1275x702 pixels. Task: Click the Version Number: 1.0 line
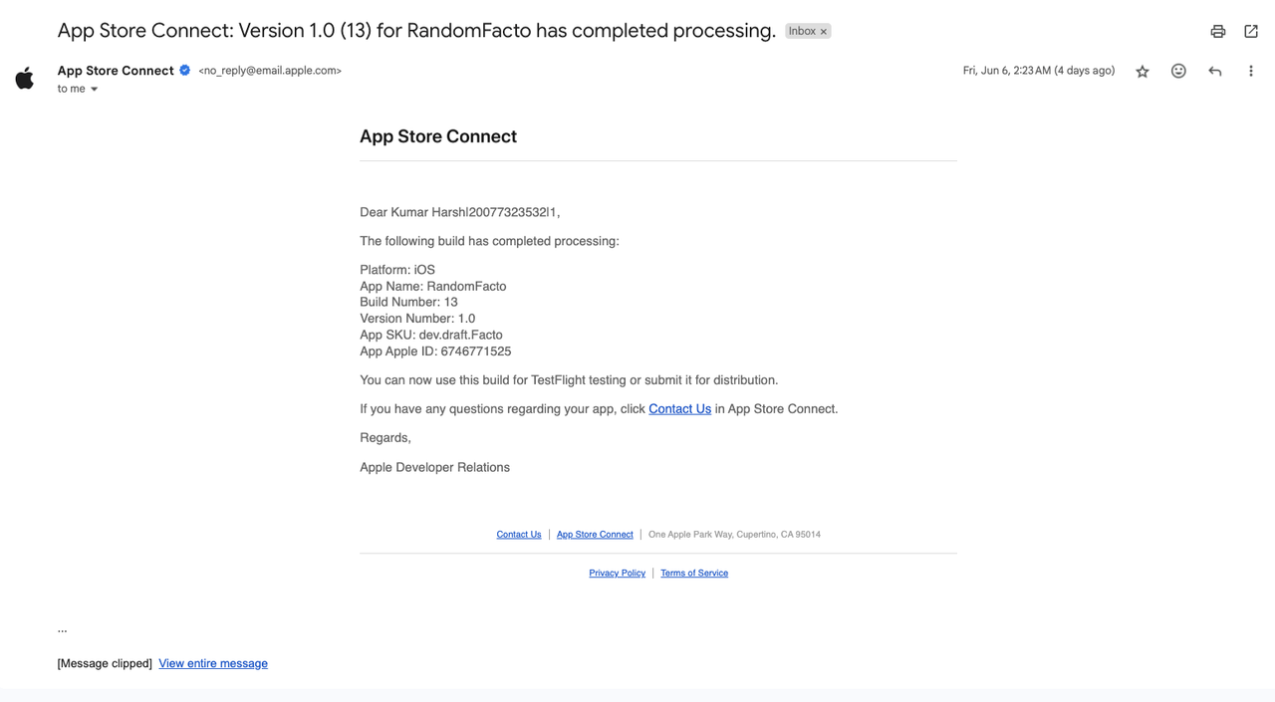pos(417,319)
